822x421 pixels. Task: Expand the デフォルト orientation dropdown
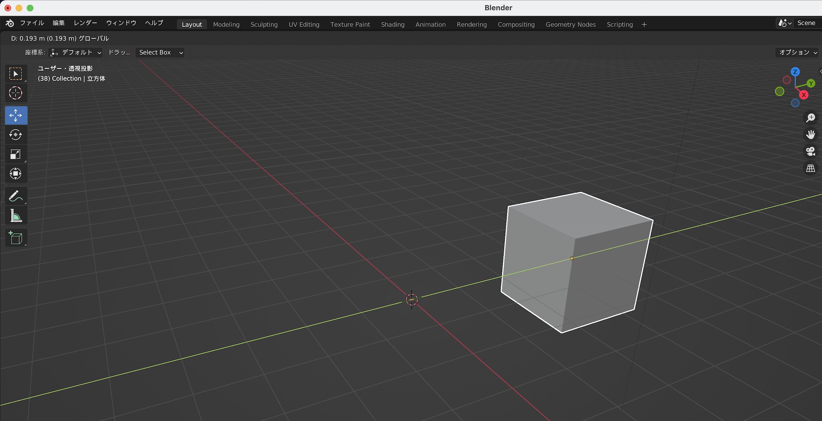[76, 53]
